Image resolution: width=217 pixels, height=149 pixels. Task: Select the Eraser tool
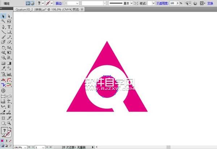pos(9,42)
